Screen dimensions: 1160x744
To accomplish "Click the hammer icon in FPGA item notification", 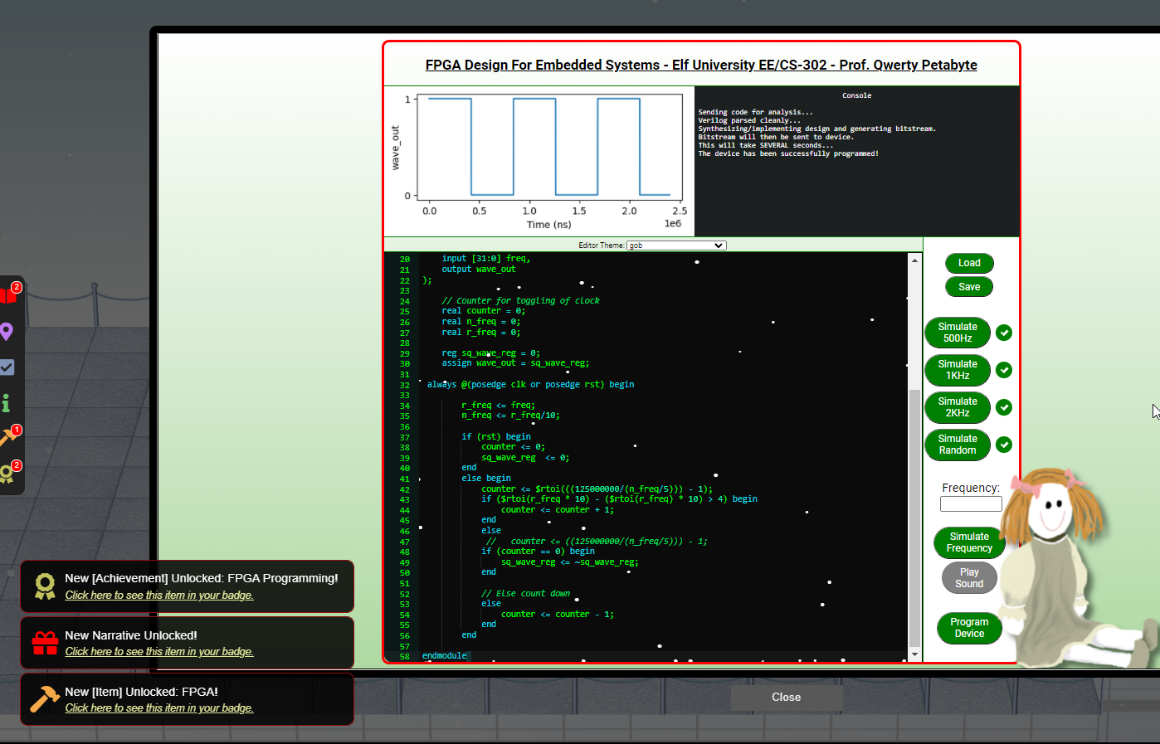I will pyautogui.click(x=45, y=699).
